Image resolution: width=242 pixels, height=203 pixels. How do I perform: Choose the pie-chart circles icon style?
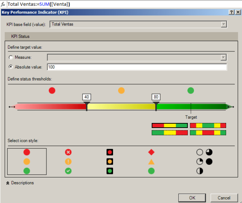204,161
